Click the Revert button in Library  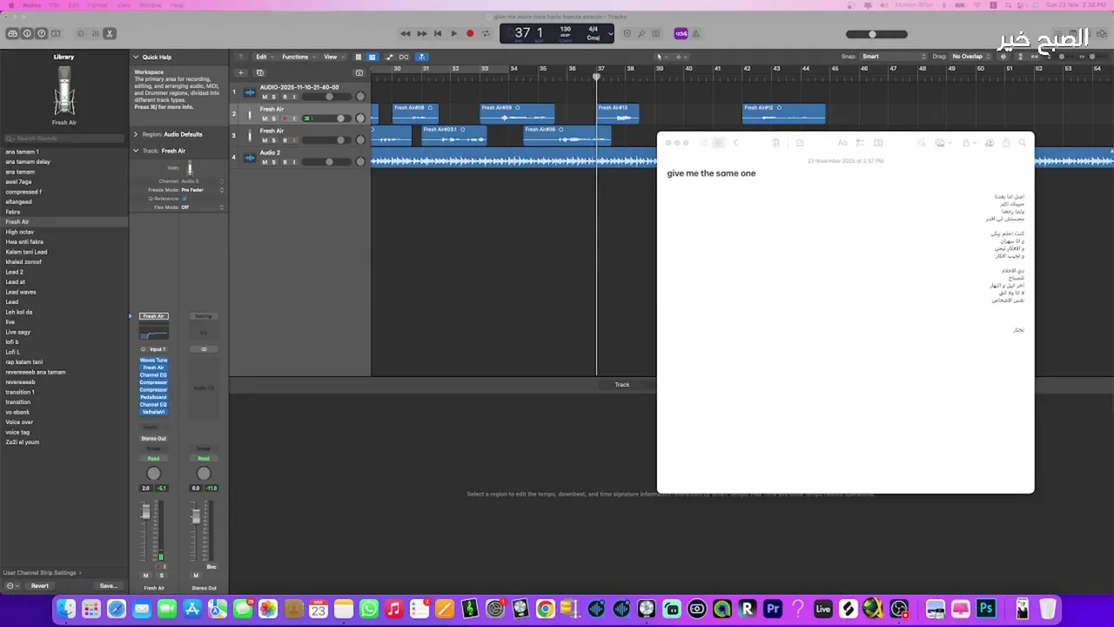[x=40, y=586]
